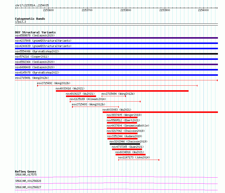225x193 pixels.
Task: Select variant label nsv3217042 (Chaisson2019)
Action: pyautogui.click(x=126, y=131)
